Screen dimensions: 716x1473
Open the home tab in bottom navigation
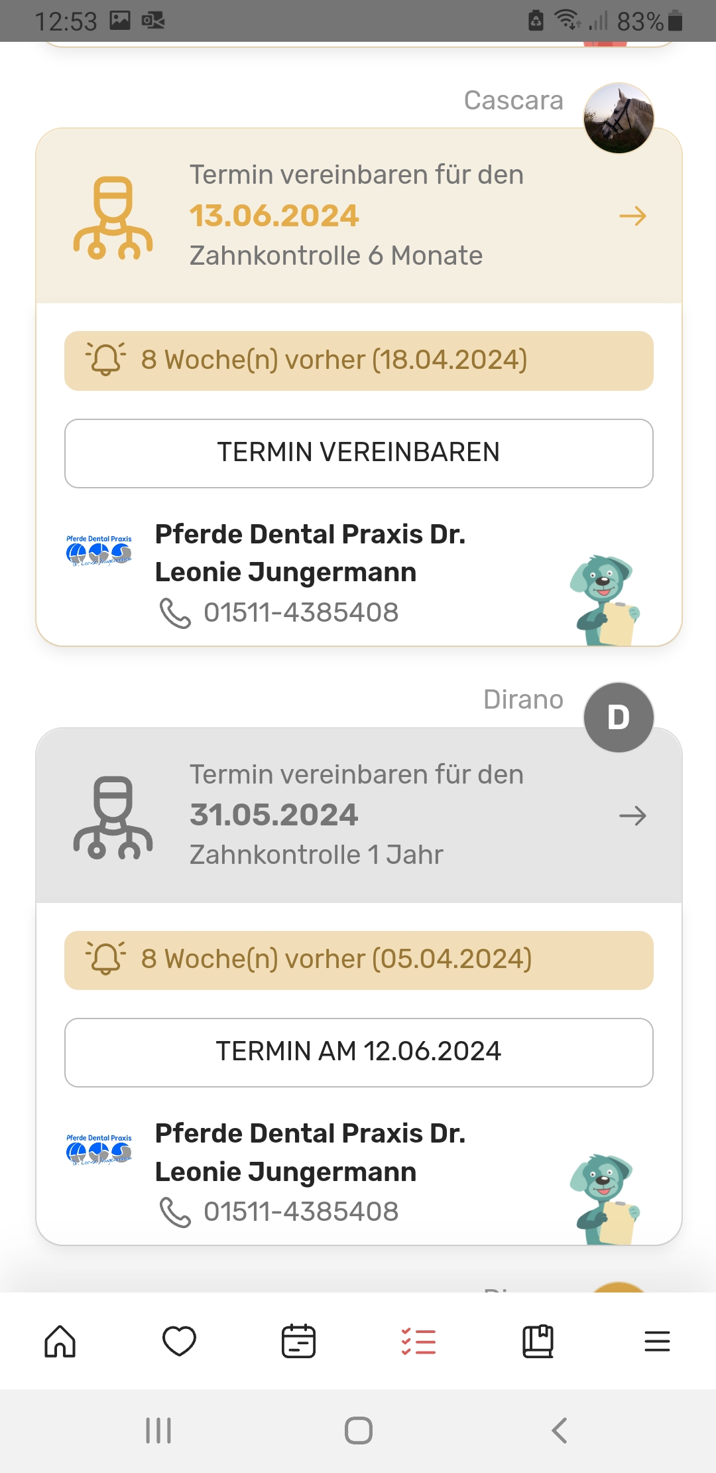click(60, 1341)
